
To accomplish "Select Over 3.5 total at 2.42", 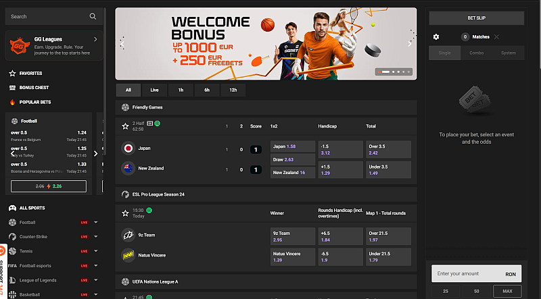I will 388,150.
